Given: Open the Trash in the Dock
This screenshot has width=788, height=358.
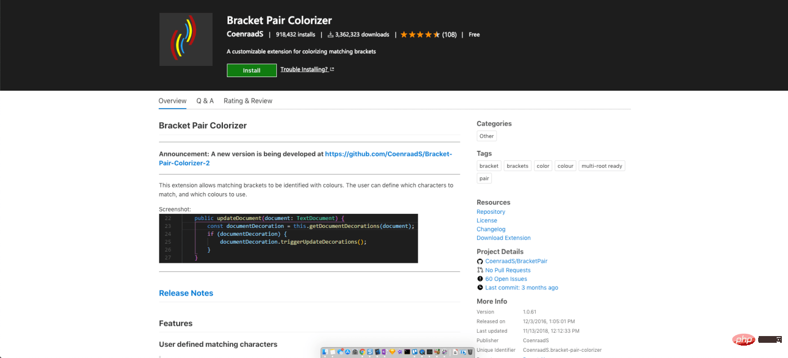Looking at the screenshot, I should click(470, 352).
